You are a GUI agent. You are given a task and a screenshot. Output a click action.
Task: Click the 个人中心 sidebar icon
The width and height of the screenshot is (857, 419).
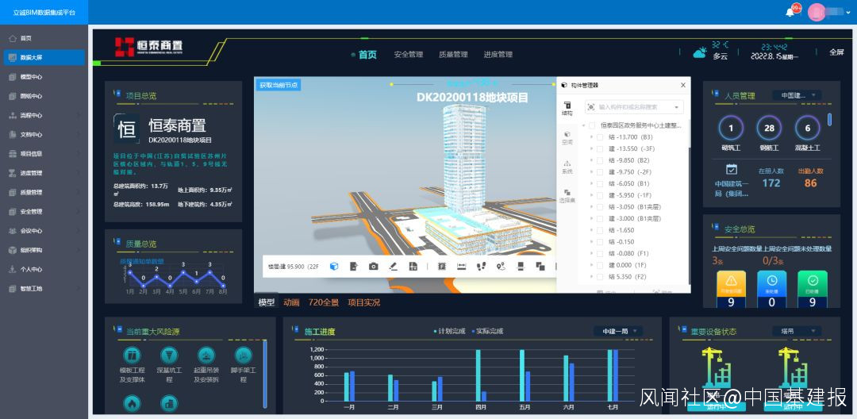[x=12, y=269]
